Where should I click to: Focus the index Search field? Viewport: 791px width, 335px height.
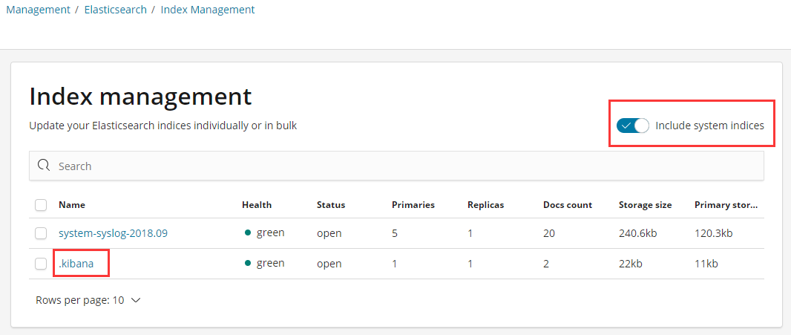(401, 166)
